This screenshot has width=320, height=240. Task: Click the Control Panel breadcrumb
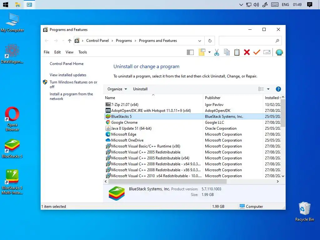tap(97, 41)
